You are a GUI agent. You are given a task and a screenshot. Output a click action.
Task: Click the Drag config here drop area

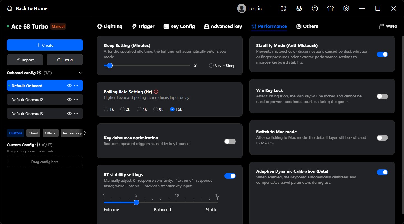coord(45,162)
